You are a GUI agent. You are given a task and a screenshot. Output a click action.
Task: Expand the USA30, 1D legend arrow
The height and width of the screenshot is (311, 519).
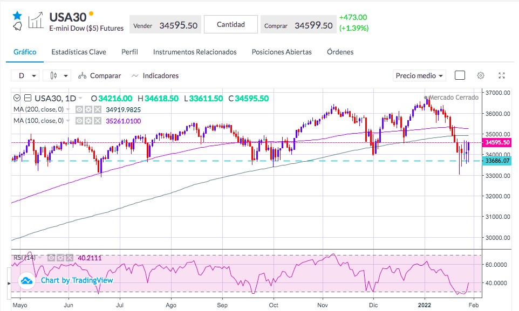80,99
